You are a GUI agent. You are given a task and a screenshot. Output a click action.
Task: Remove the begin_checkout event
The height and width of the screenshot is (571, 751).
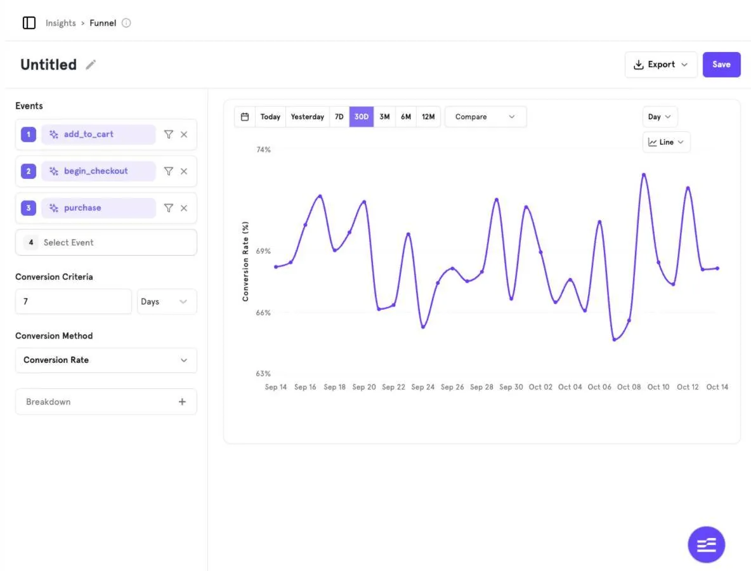pyautogui.click(x=184, y=171)
